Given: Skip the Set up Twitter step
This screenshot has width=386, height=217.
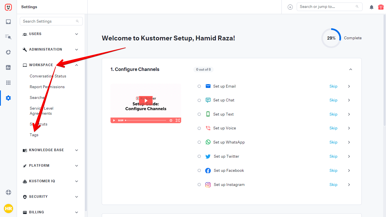Looking at the screenshot, I should 333,156.
